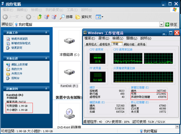Image resolution: width=181 pixels, height=134 pixels.
Task: Click the CPU 使用率 18% gauge
Action: pos(97,58)
